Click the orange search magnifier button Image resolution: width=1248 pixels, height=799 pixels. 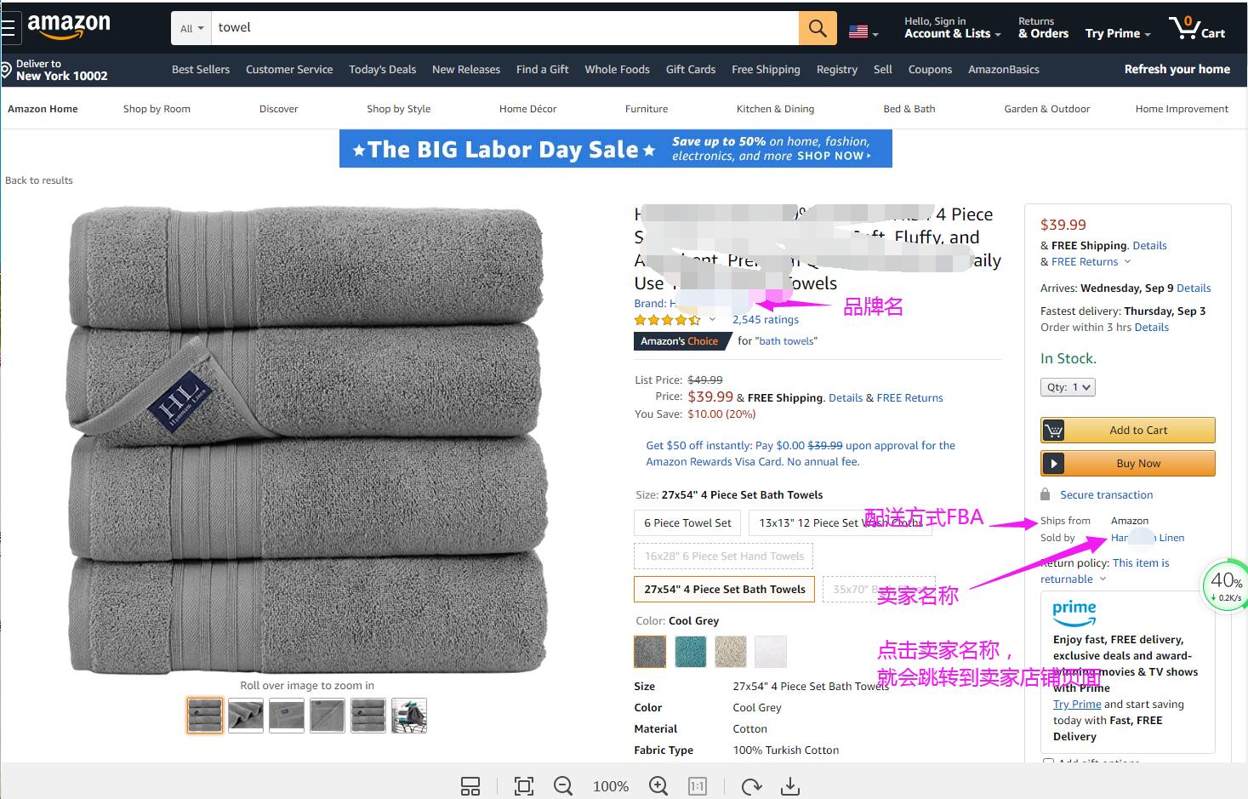pos(818,28)
